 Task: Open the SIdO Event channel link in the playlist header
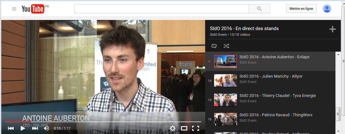tap(218, 35)
